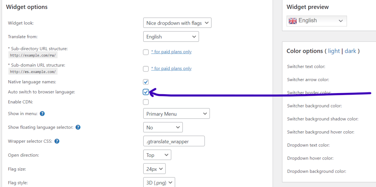
Task: Toggle Sub-domain URL structure checkbox
Action: pos(146,69)
